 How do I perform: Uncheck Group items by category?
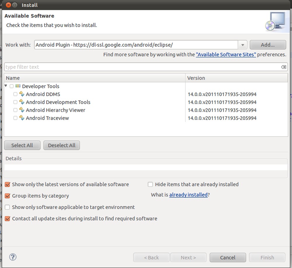click(7, 196)
